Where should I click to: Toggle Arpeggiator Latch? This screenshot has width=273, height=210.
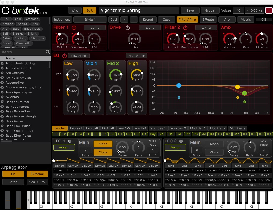point(13,182)
